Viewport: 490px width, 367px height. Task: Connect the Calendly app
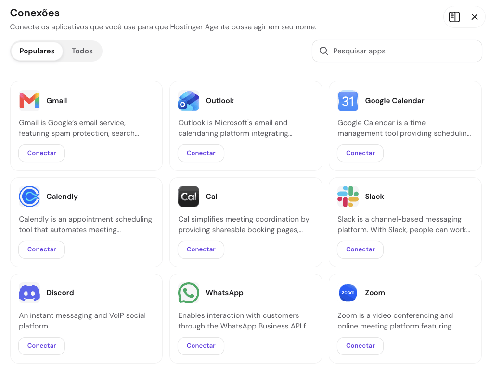(41, 249)
